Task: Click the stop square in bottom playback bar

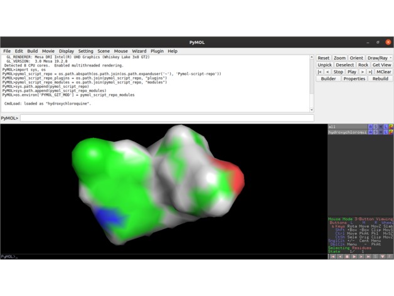Action: point(347,256)
